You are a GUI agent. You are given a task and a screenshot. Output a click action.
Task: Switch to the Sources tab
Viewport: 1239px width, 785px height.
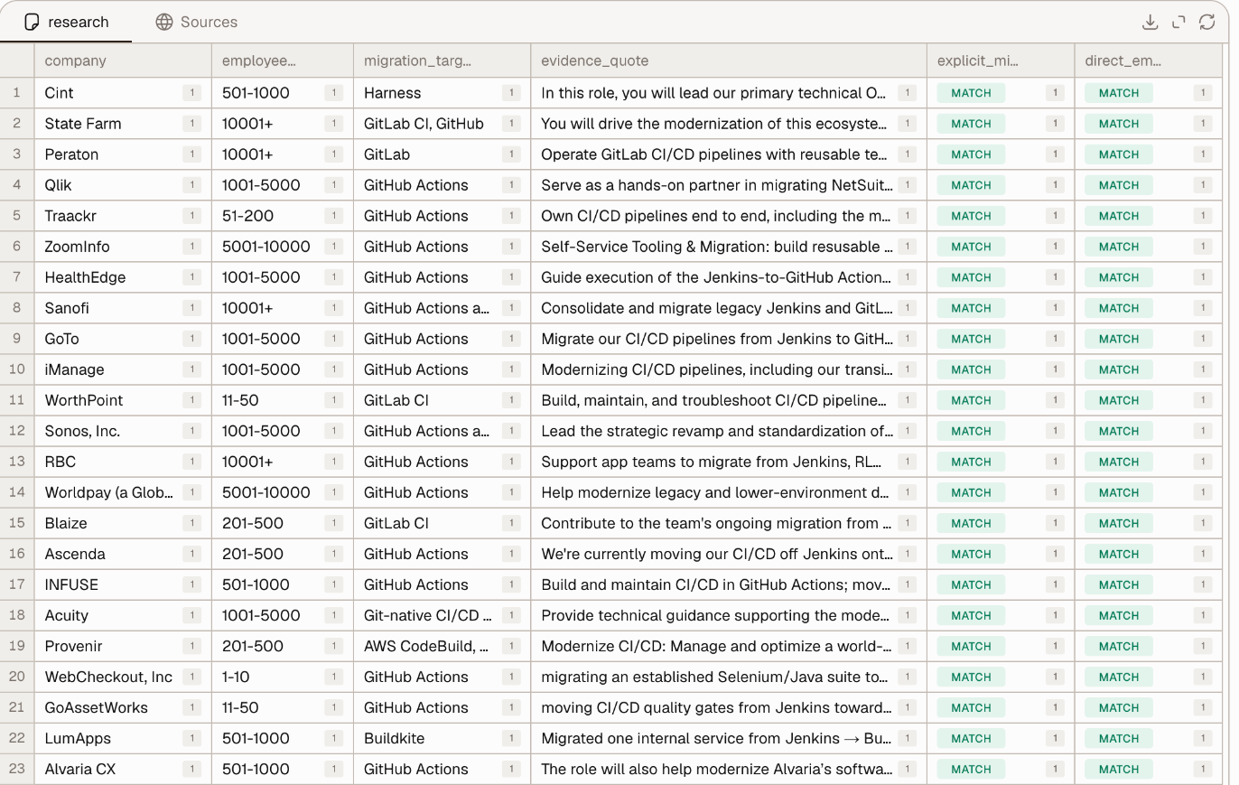[x=196, y=22]
